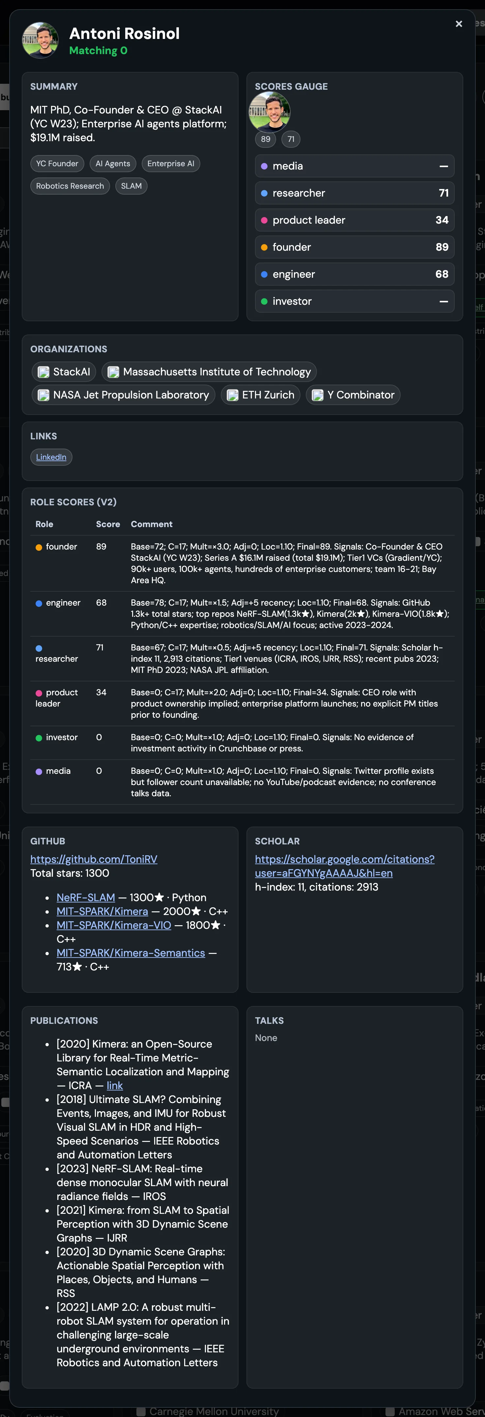The height and width of the screenshot is (1417, 485).
Task: Click the Scores Gauge profile photo
Action: tap(270, 110)
